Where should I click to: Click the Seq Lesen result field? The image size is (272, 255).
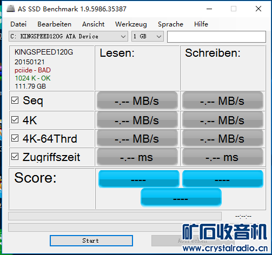click(137, 100)
